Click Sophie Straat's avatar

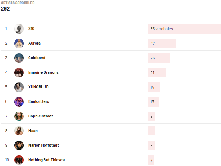(19, 116)
